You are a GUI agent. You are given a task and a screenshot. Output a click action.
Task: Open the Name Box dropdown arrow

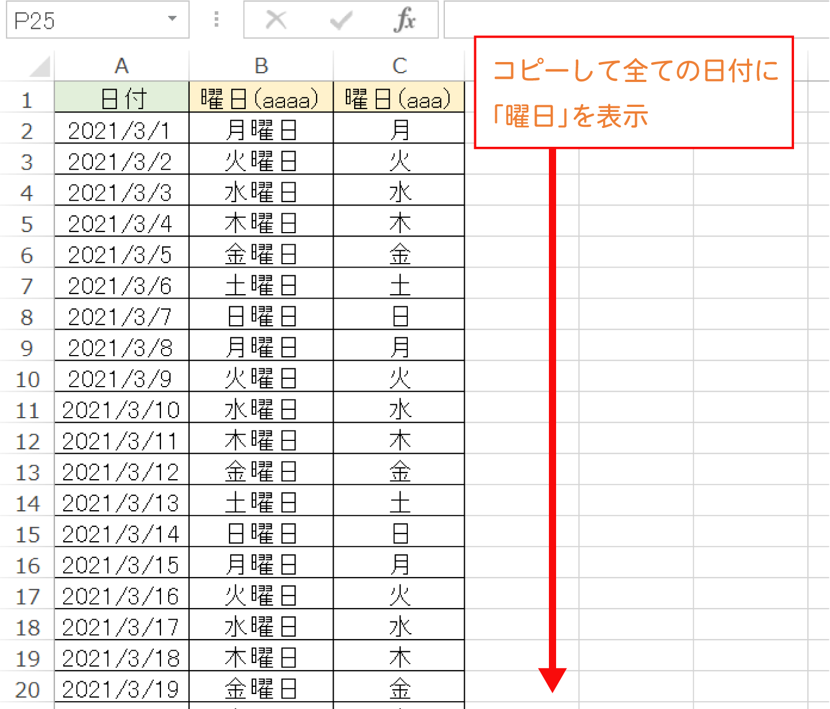[x=173, y=19]
